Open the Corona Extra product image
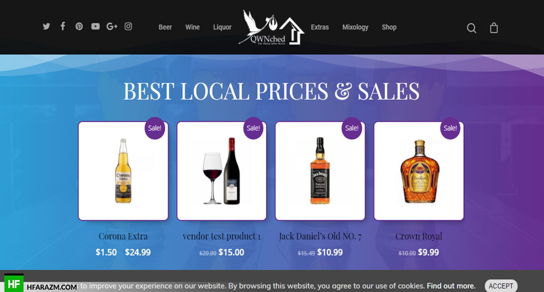Viewport: 544px width, 292px height. click(123, 171)
